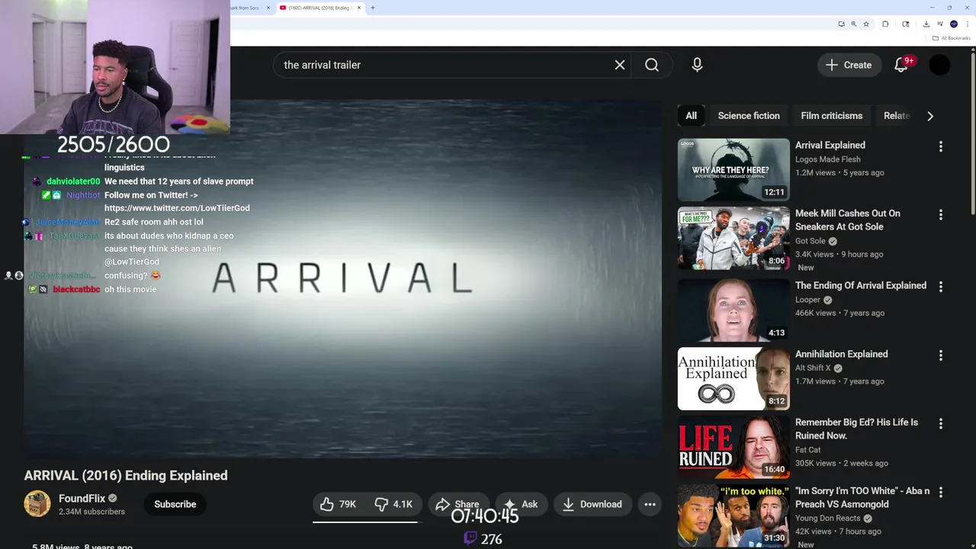
Task: Open options for 'Annihilation Explained' video
Action: (940, 355)
